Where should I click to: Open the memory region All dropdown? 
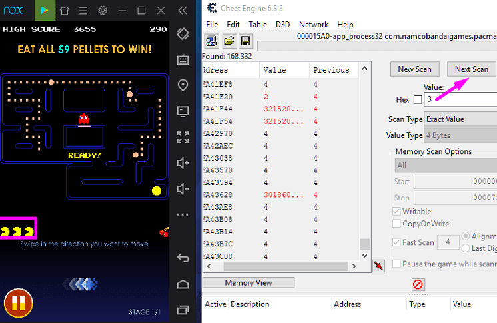446,165
